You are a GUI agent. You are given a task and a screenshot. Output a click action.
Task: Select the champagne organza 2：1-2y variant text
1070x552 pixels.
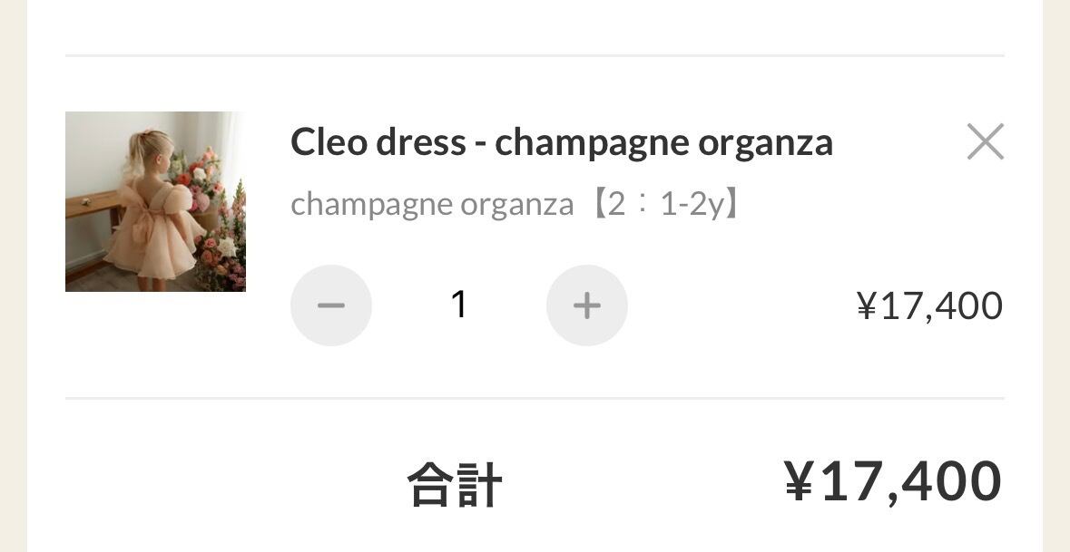[515, 204]
